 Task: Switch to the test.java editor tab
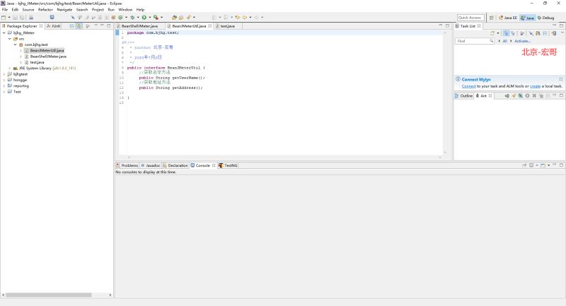click(x=227, y=26)
